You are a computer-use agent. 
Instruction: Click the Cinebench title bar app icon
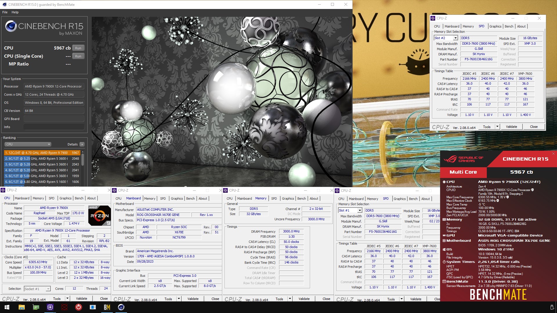[x=4, y=4]
